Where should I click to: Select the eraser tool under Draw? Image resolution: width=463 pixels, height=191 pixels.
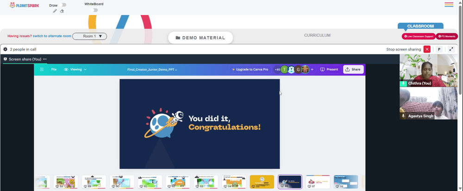point(62,11)
